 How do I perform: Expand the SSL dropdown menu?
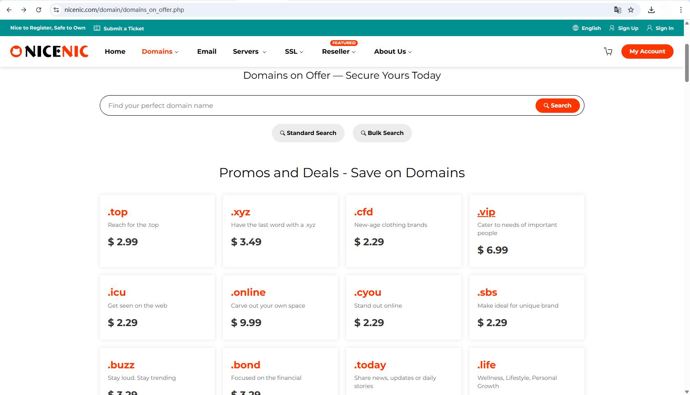pos(294,51)
